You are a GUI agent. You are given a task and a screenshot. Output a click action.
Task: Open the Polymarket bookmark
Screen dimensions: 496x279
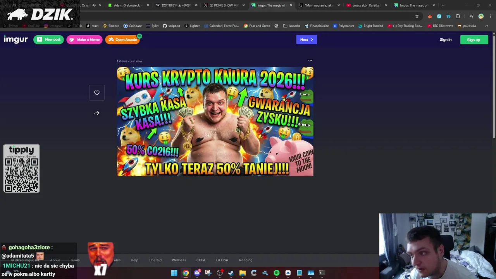click(x=343, y=26)
